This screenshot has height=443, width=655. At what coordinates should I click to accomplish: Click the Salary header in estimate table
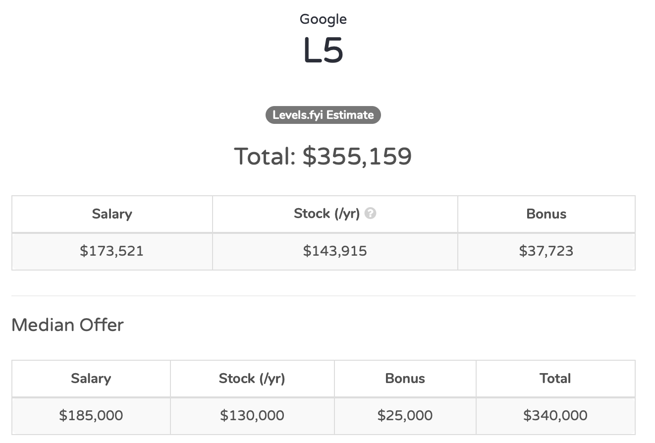click(x=112, y=214)
